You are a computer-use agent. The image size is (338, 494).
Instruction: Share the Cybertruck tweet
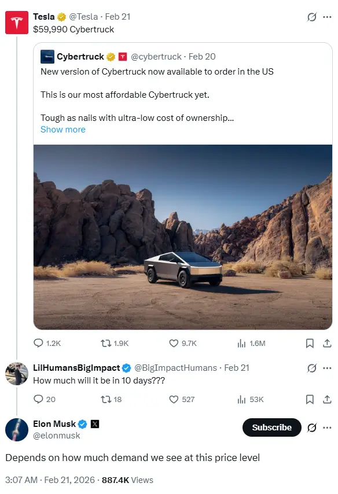[x=325, y=343]
